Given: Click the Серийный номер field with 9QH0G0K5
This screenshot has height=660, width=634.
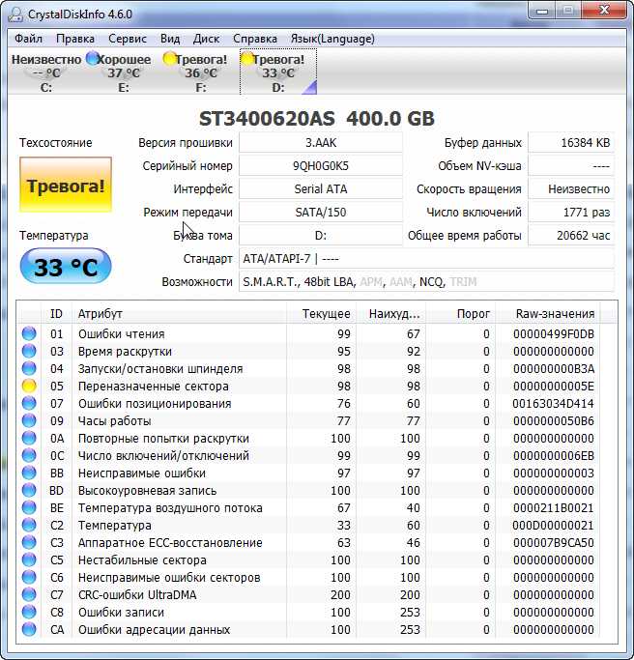Looking at the screenshot, I should point(320,165).
